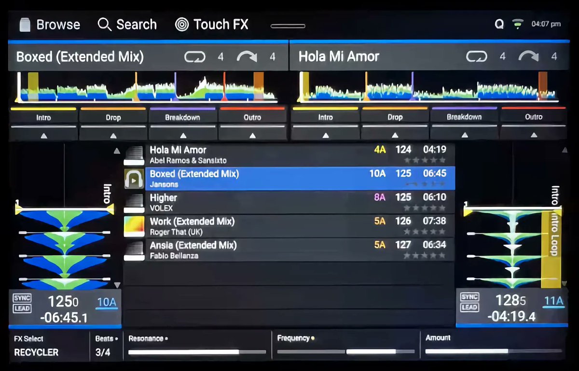Screen dimensions: 579x371
Task: Expand the arrow under right deck Drop
Action: pos(395,136)
